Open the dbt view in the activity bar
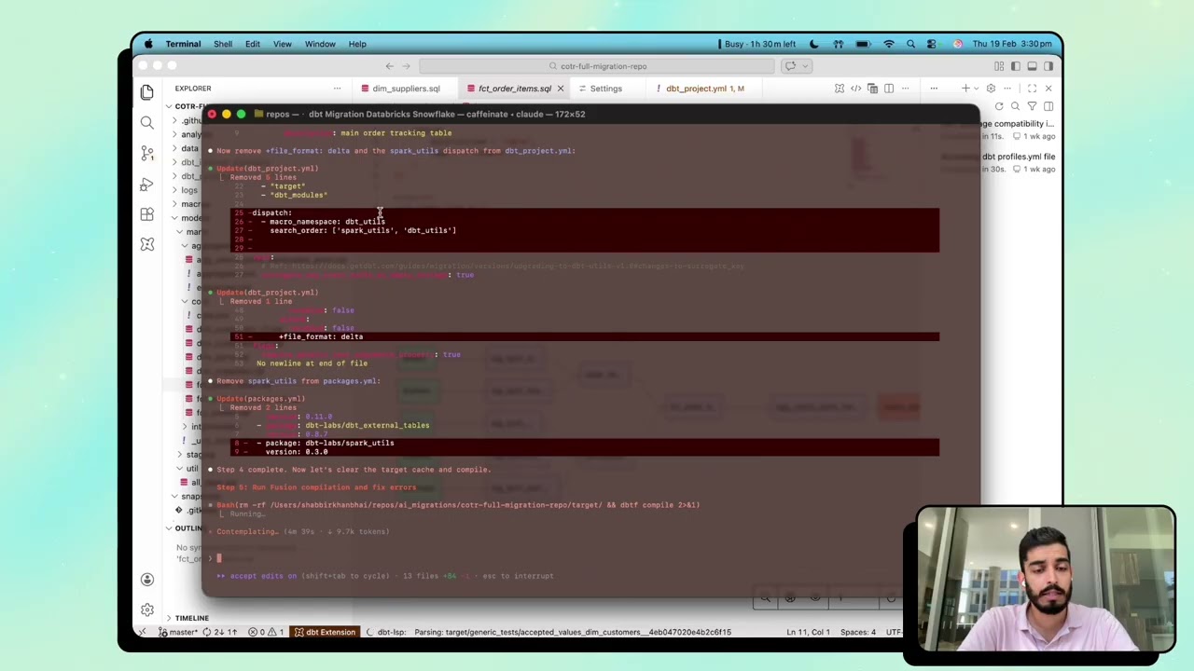Screen dimensions: 1194x671 point(146,244)
